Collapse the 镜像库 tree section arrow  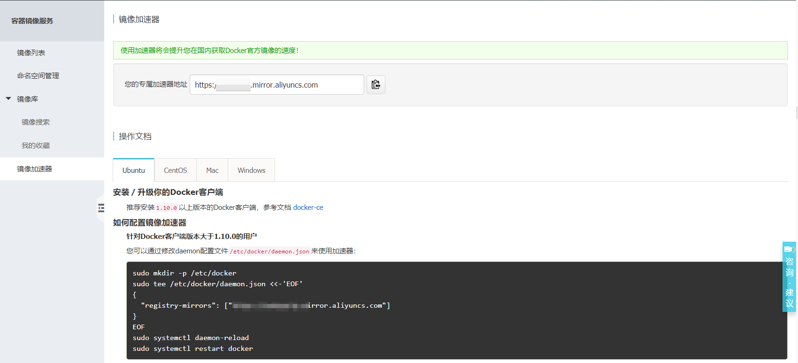8,99
